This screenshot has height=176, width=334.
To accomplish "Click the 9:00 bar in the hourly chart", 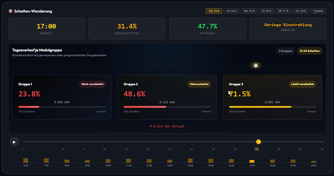I will (87, 161).
